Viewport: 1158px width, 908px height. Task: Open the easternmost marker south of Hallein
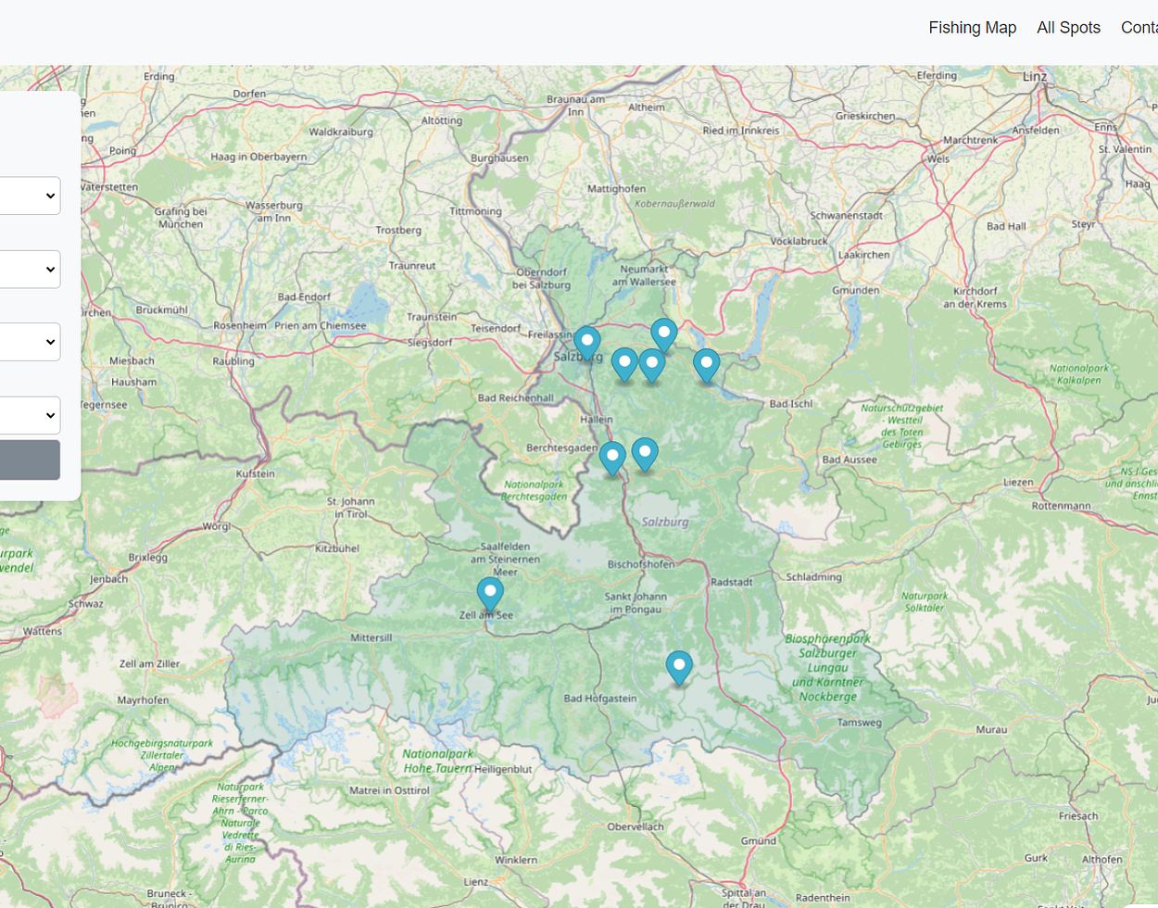(645, 454)
